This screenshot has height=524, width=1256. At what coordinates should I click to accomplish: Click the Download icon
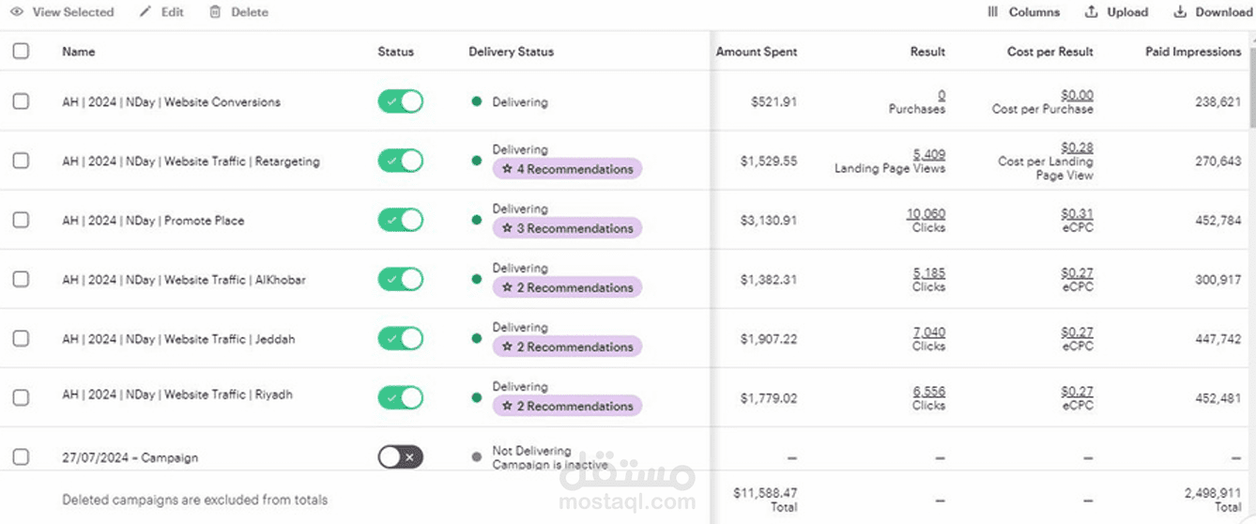(1180, 12)
